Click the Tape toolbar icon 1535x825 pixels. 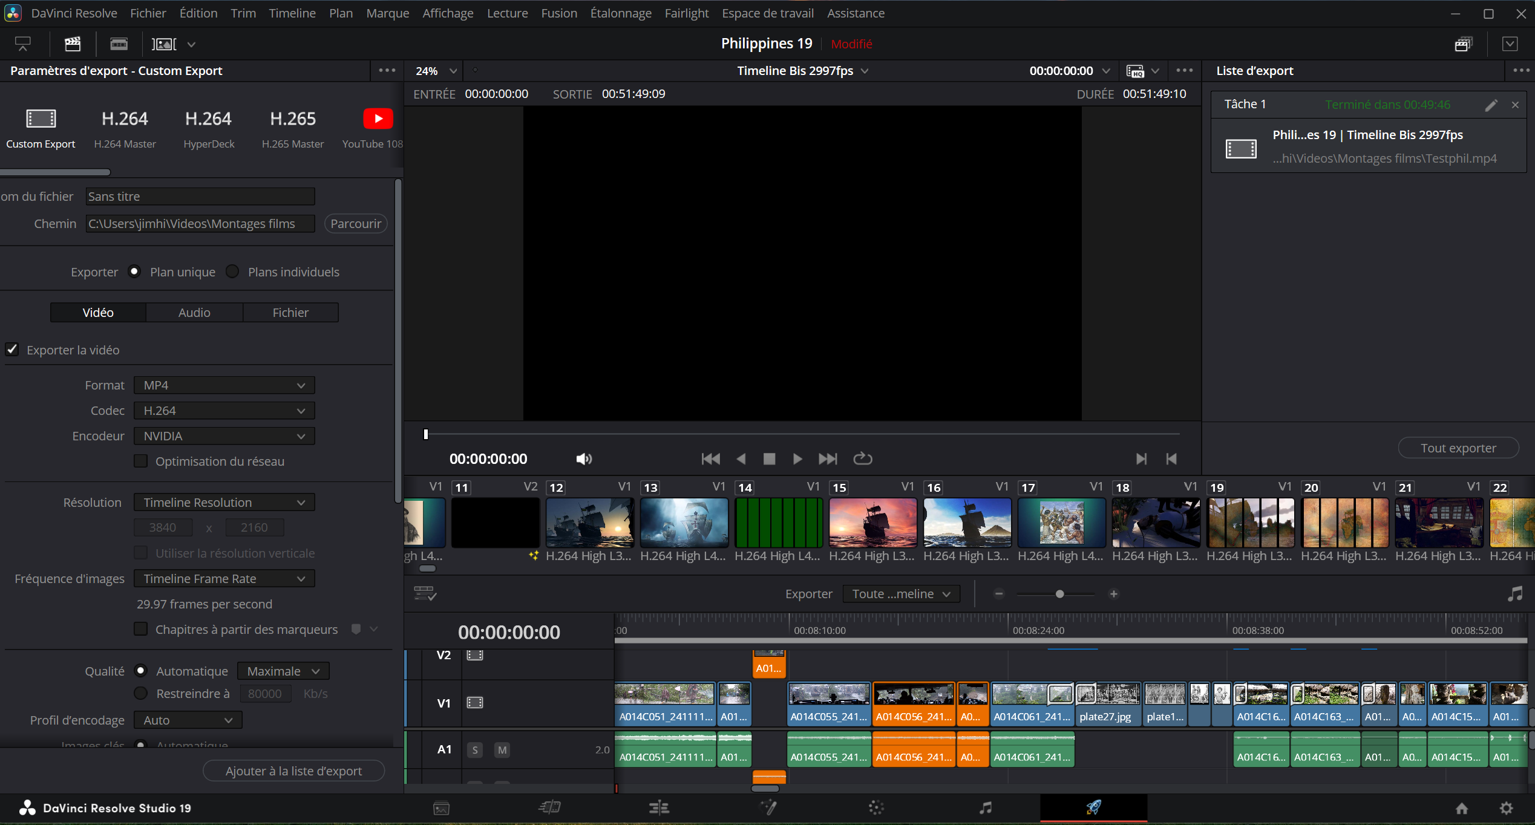pos(119,44)
